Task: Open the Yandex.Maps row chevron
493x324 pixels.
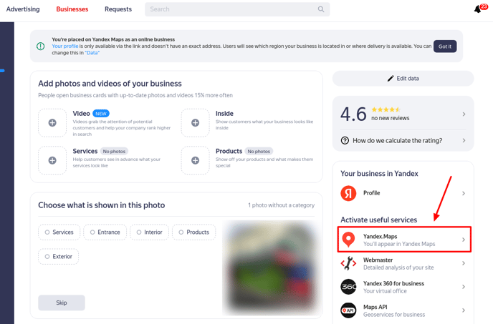Action: click(x=464, y=240)
